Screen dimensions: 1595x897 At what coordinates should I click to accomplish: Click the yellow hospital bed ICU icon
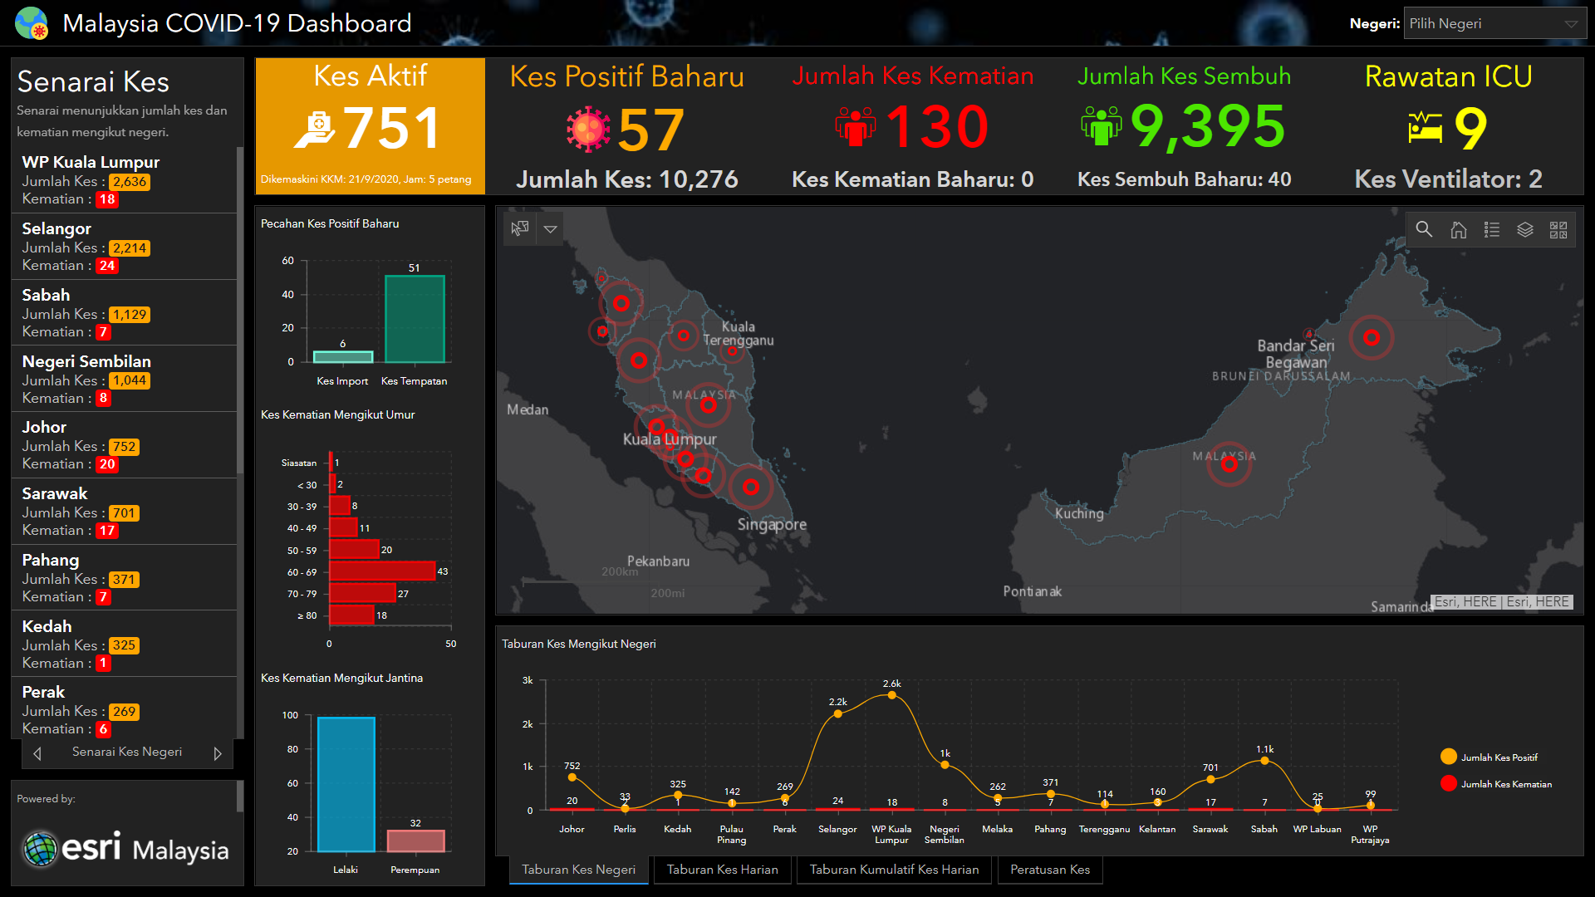[1425, 127]
